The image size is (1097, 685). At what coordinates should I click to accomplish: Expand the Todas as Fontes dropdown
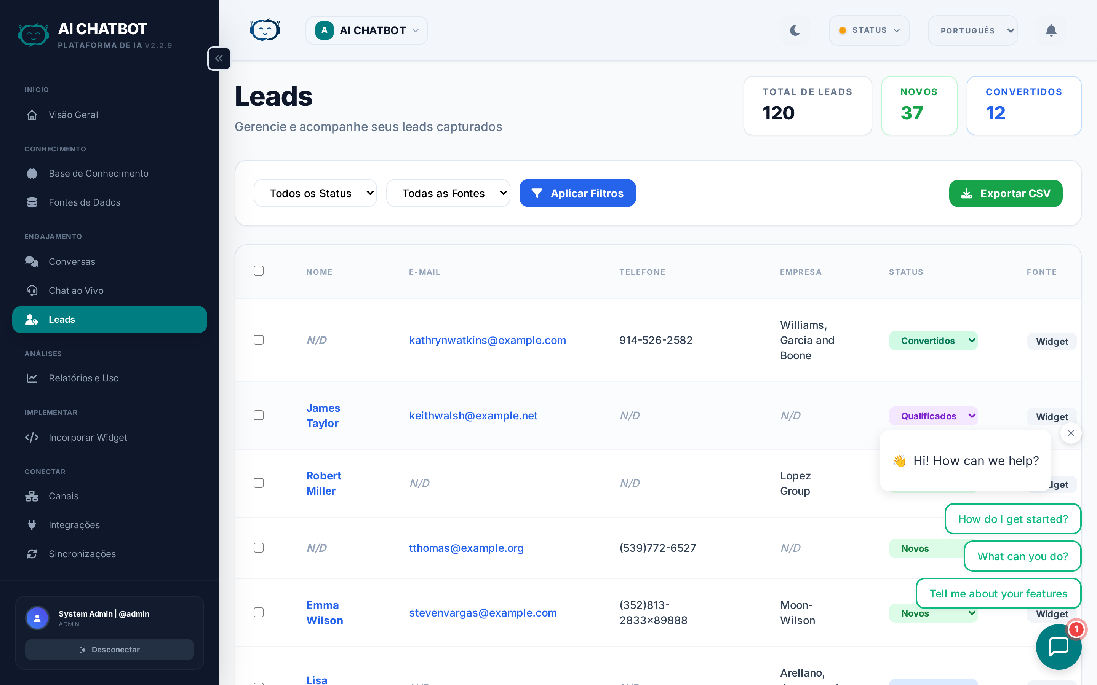click(448, 193)
